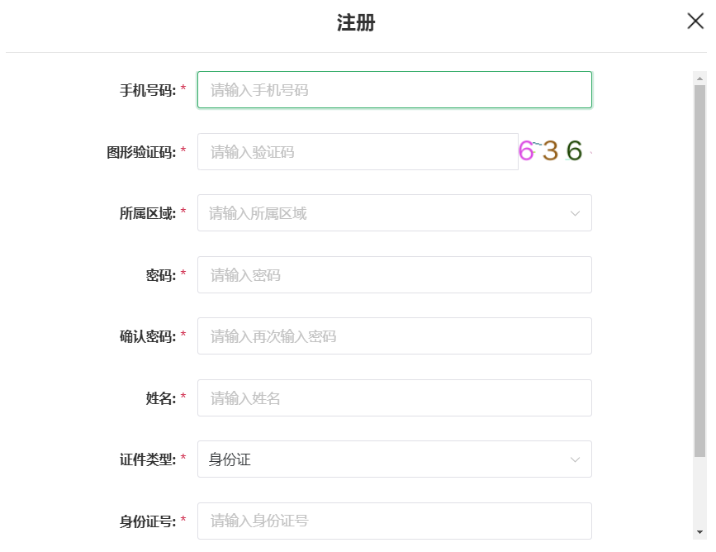Click the 图形验证码 label text

click(x=141, y=152)
